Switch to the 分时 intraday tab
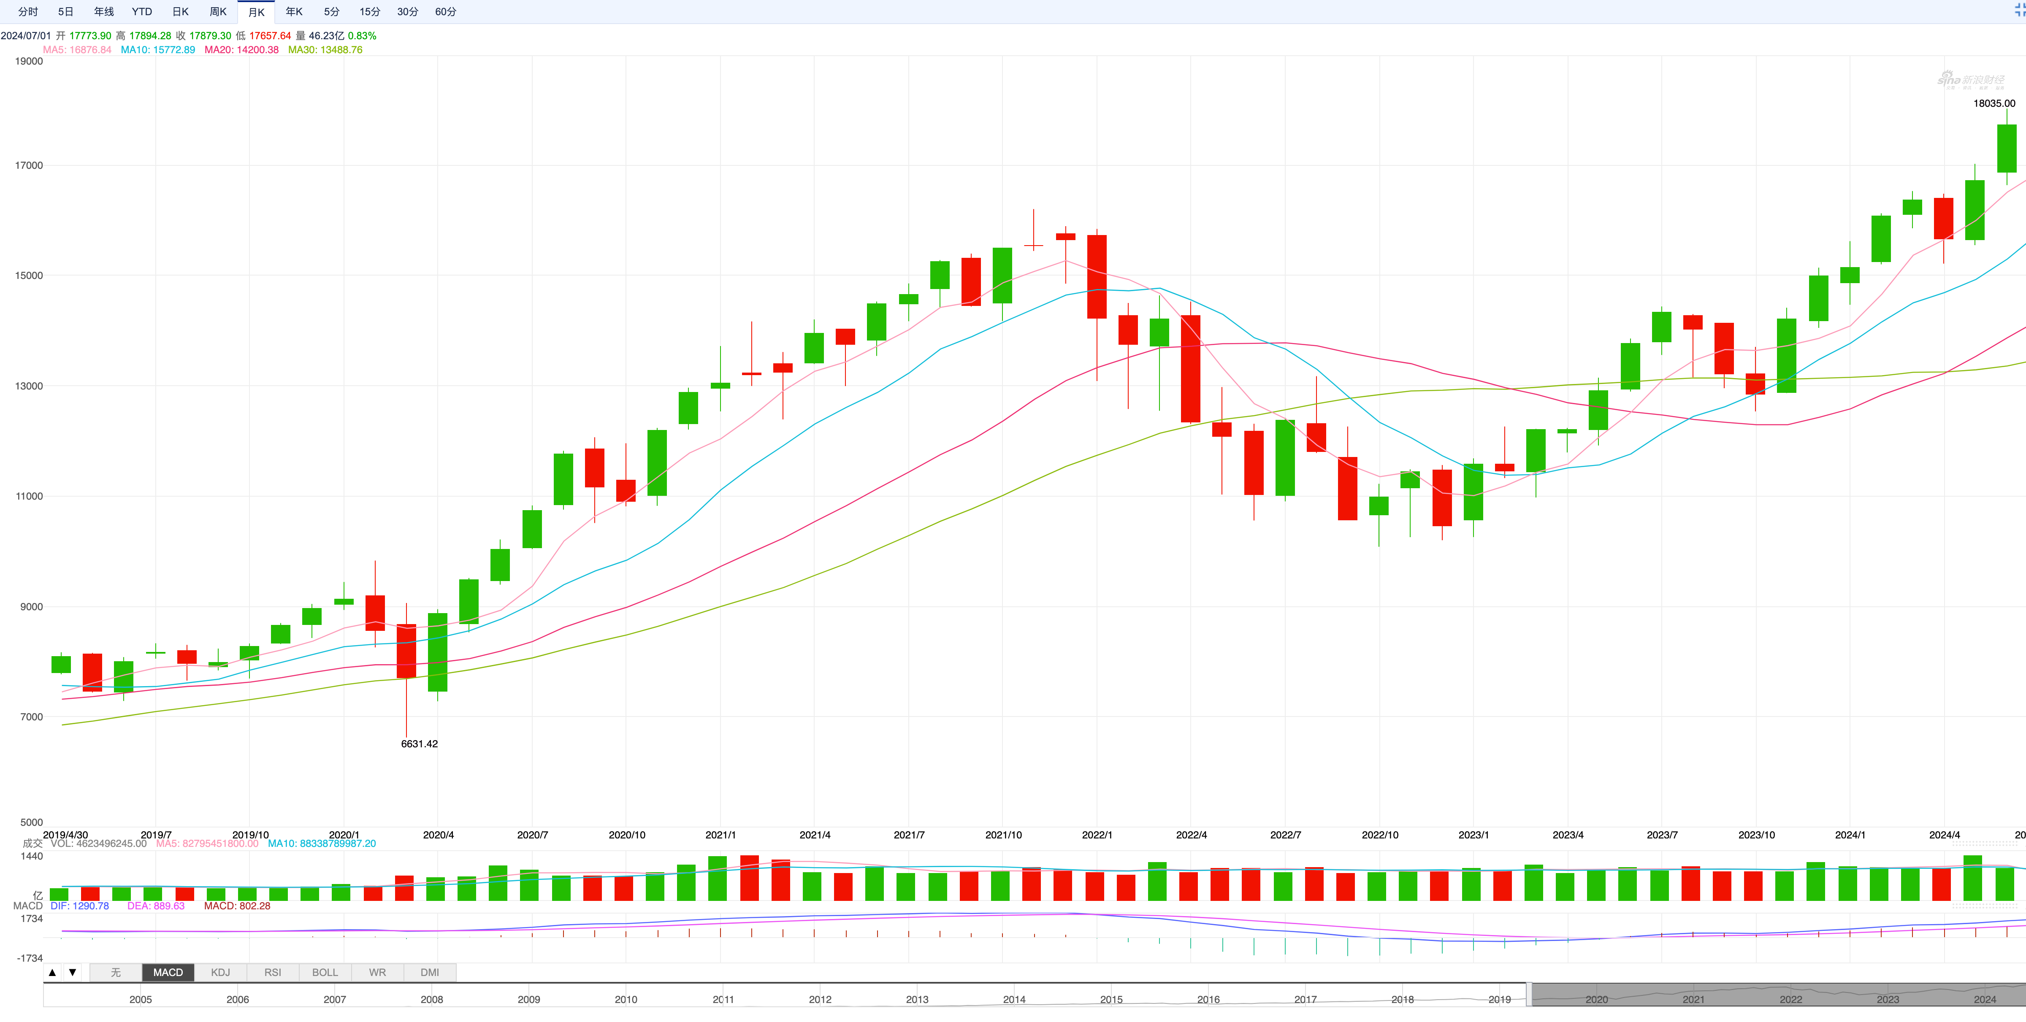Screen dimensions: 2026x1022 pyautogui.click(x=28, y=12)
